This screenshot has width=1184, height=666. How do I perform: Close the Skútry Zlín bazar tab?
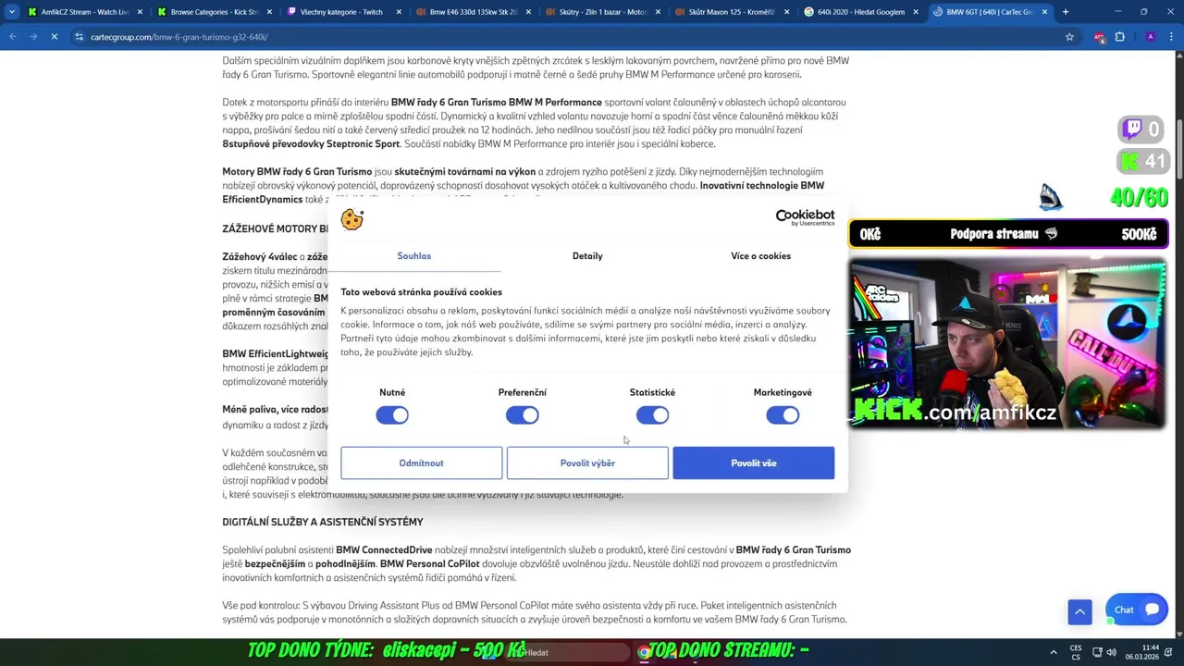658,12
